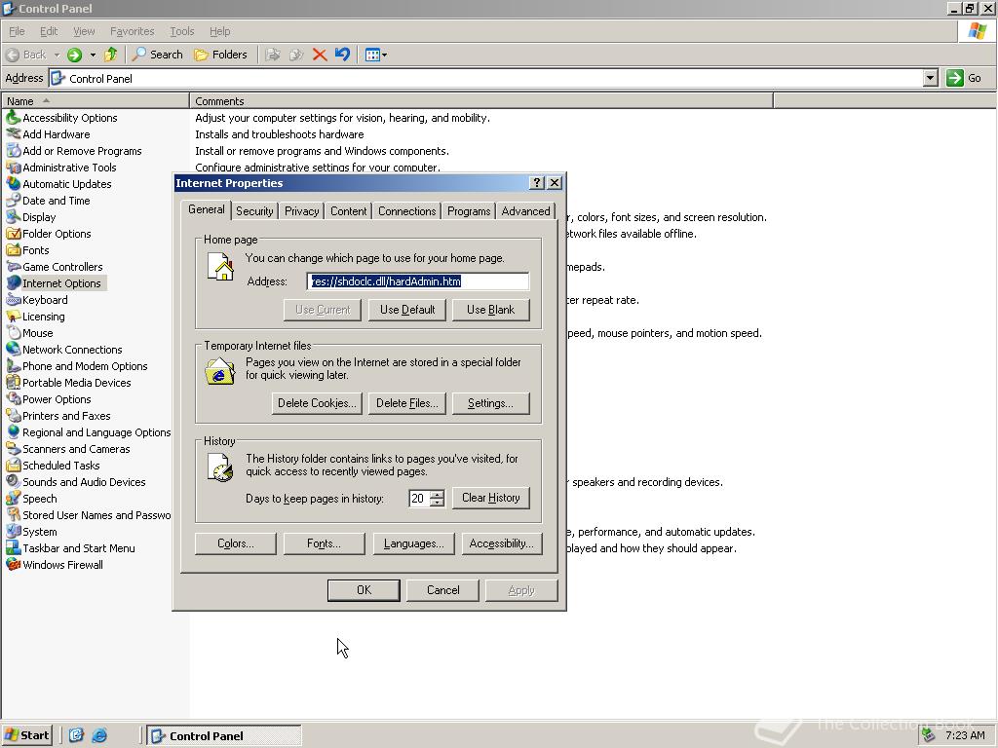Open the Forward history dropdown arrow
This screenshot has width=998, height=748.
point(93,55)
